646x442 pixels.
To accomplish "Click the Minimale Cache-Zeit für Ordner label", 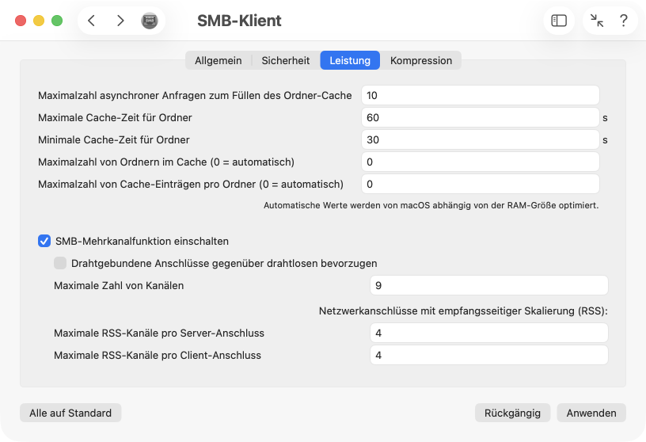I will pos(114,139).
